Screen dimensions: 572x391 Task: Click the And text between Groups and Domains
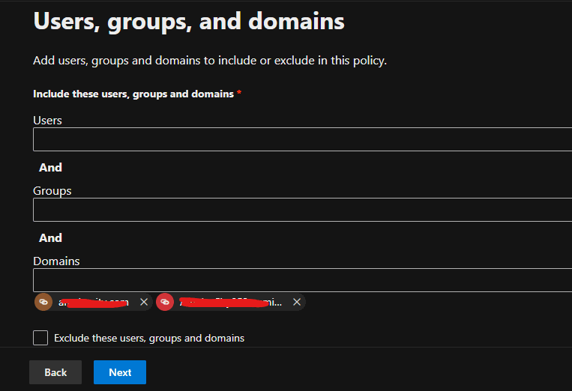coord(50,237)
